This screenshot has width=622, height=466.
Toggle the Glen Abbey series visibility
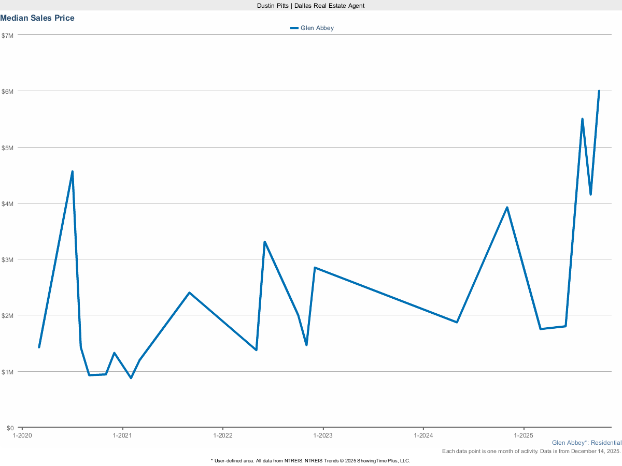pyautogui.click(x=316, y=28)
